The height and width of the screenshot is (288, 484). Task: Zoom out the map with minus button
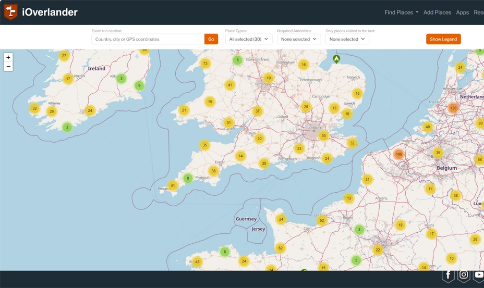pyautogui.click(x=8, y=67)
